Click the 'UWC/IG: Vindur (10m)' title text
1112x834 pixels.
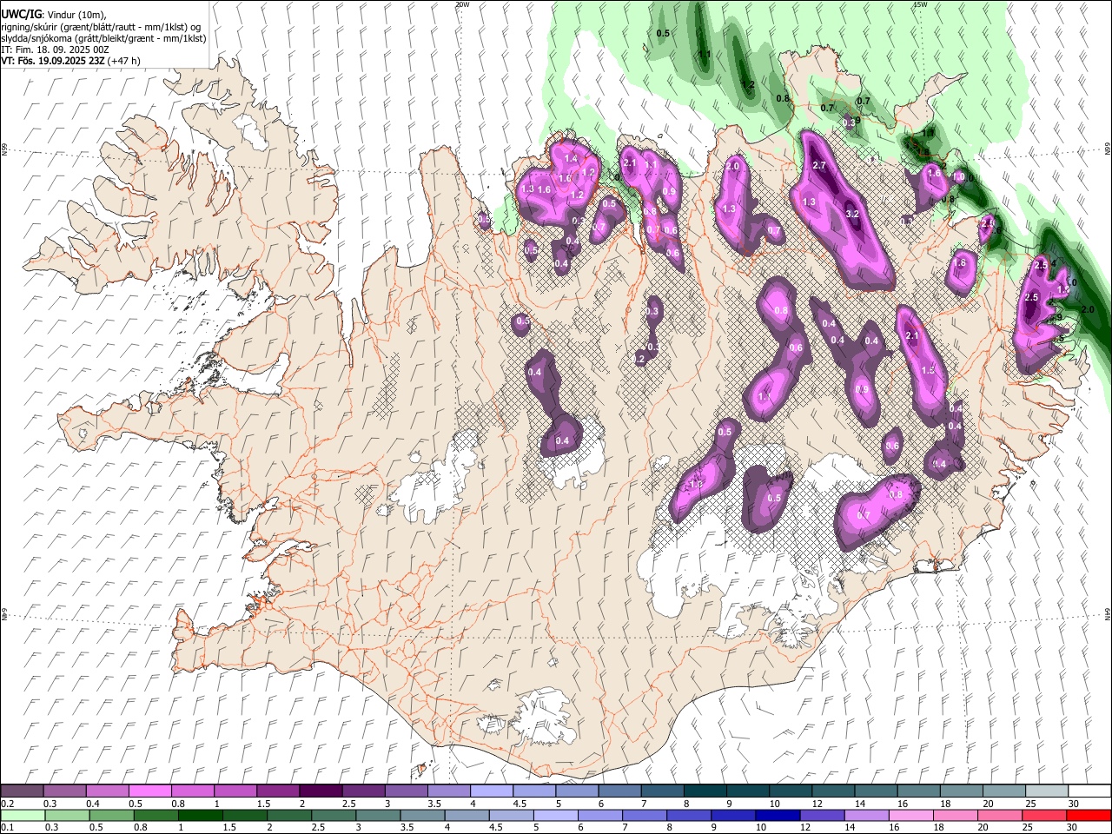click(53, 15)
